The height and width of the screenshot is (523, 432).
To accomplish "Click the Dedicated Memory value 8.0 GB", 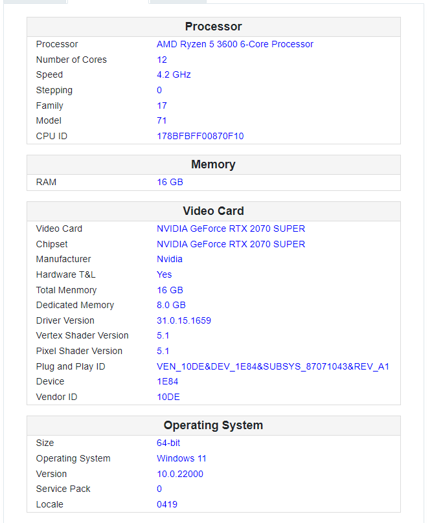I will coord(171,306).
